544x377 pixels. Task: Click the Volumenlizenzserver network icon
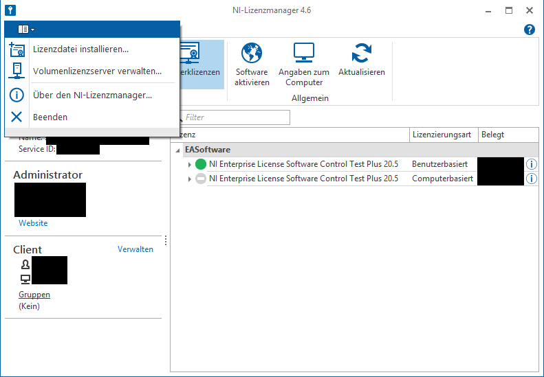(17, 71)
